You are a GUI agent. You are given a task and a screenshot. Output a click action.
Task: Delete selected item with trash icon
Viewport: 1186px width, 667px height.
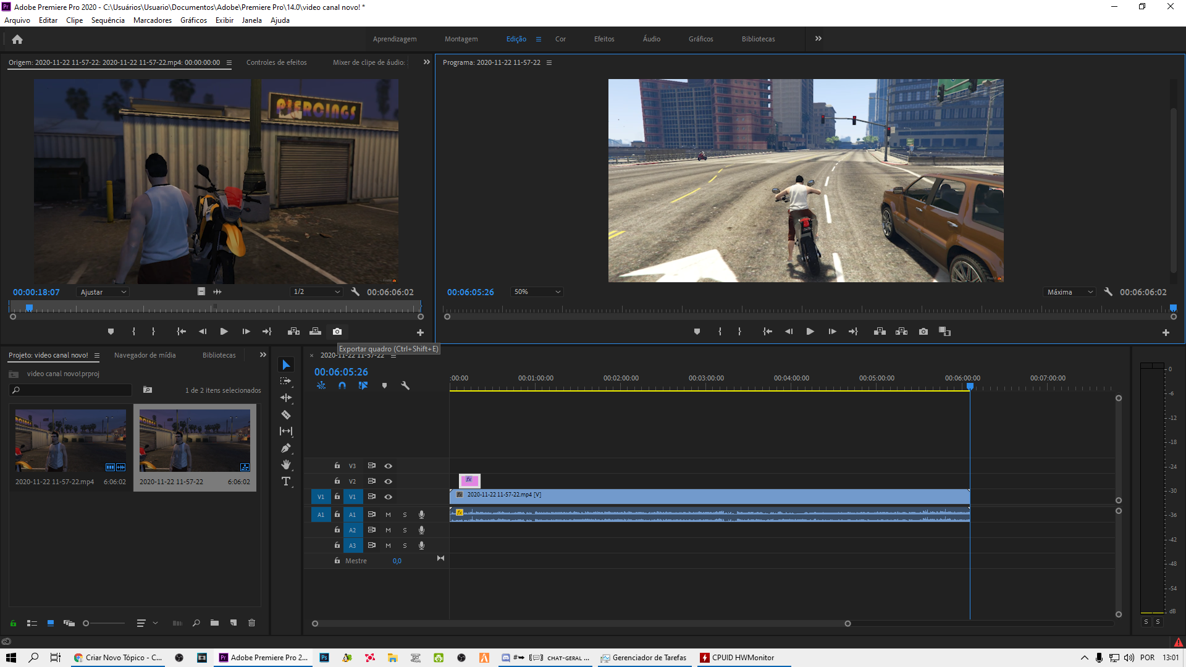(x=252, y=623)
